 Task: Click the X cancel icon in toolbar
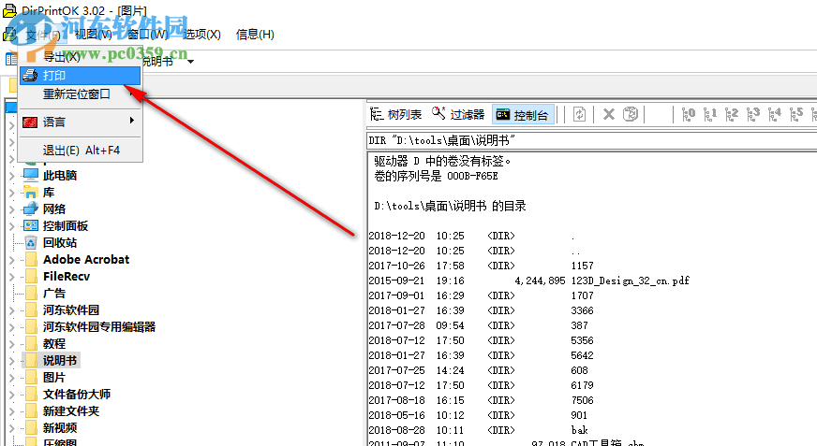pos(609,114)
